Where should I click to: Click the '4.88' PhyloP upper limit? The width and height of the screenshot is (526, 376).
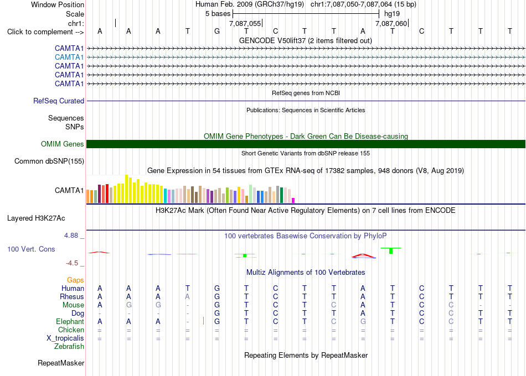(71, 236)
